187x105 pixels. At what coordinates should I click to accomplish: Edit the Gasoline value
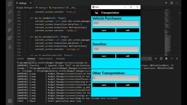(x=128, y=56)
